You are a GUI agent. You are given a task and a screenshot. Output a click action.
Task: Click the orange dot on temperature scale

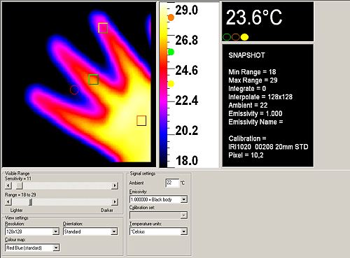[171, 17]
